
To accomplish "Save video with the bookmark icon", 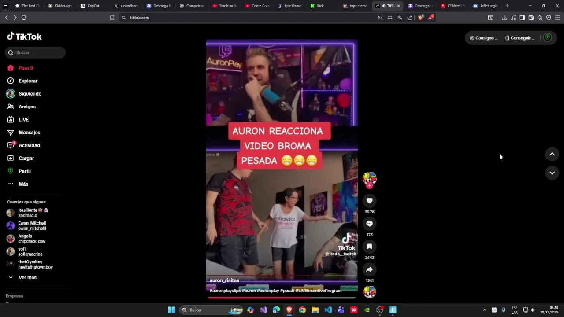I will pyautogui.click(x=369, y=247).
